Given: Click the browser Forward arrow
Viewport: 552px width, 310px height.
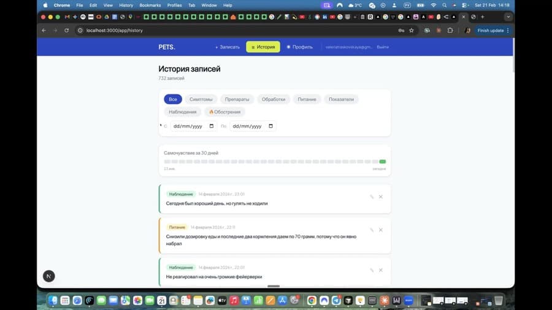Looking at the screenshot, I should pos(55,31).
